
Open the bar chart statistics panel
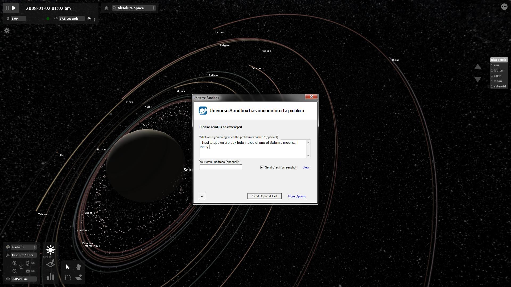(x=50, y=277)
